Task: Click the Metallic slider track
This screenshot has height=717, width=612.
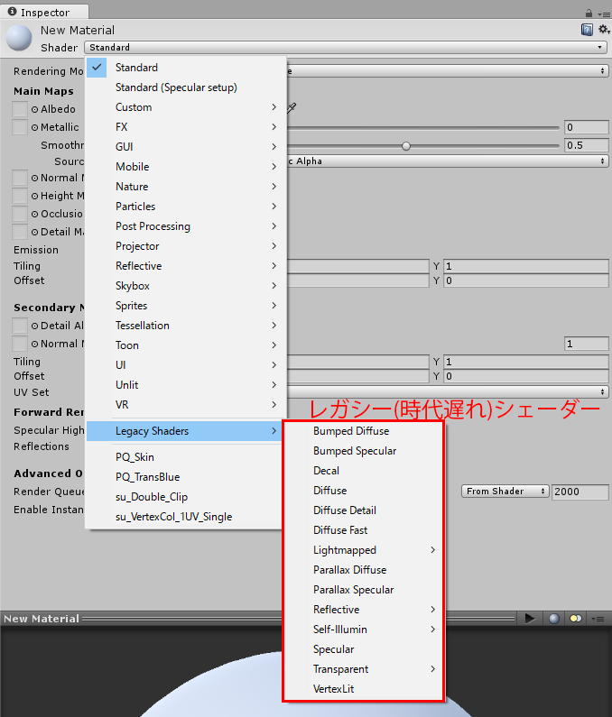Action: pyautogui.click(x=423, y=127)
